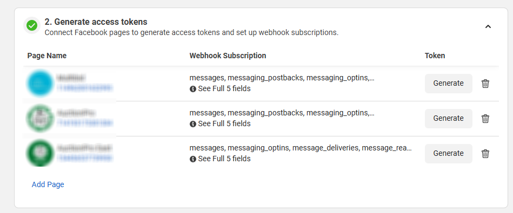Generate a token for the third page
Screen dimensions: 513x213
click(x=449, y=153)
